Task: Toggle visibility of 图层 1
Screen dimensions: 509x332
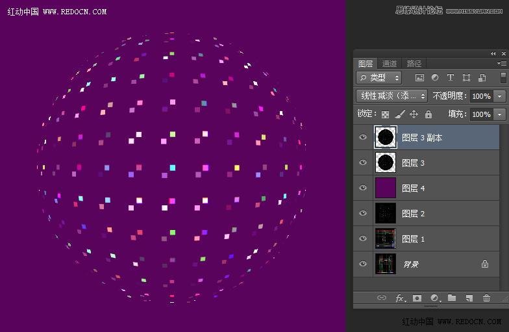Action: tap(363, 238)
